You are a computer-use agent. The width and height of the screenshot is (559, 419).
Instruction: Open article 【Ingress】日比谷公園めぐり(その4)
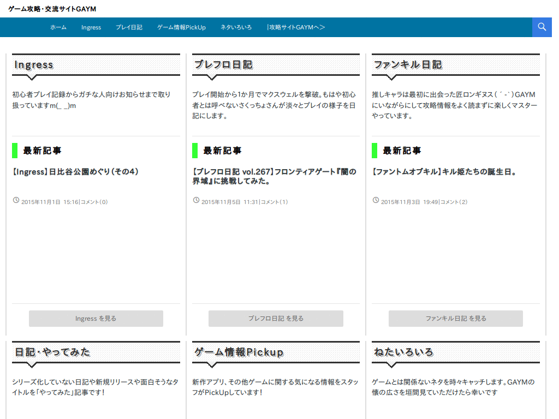pos(75,172)
